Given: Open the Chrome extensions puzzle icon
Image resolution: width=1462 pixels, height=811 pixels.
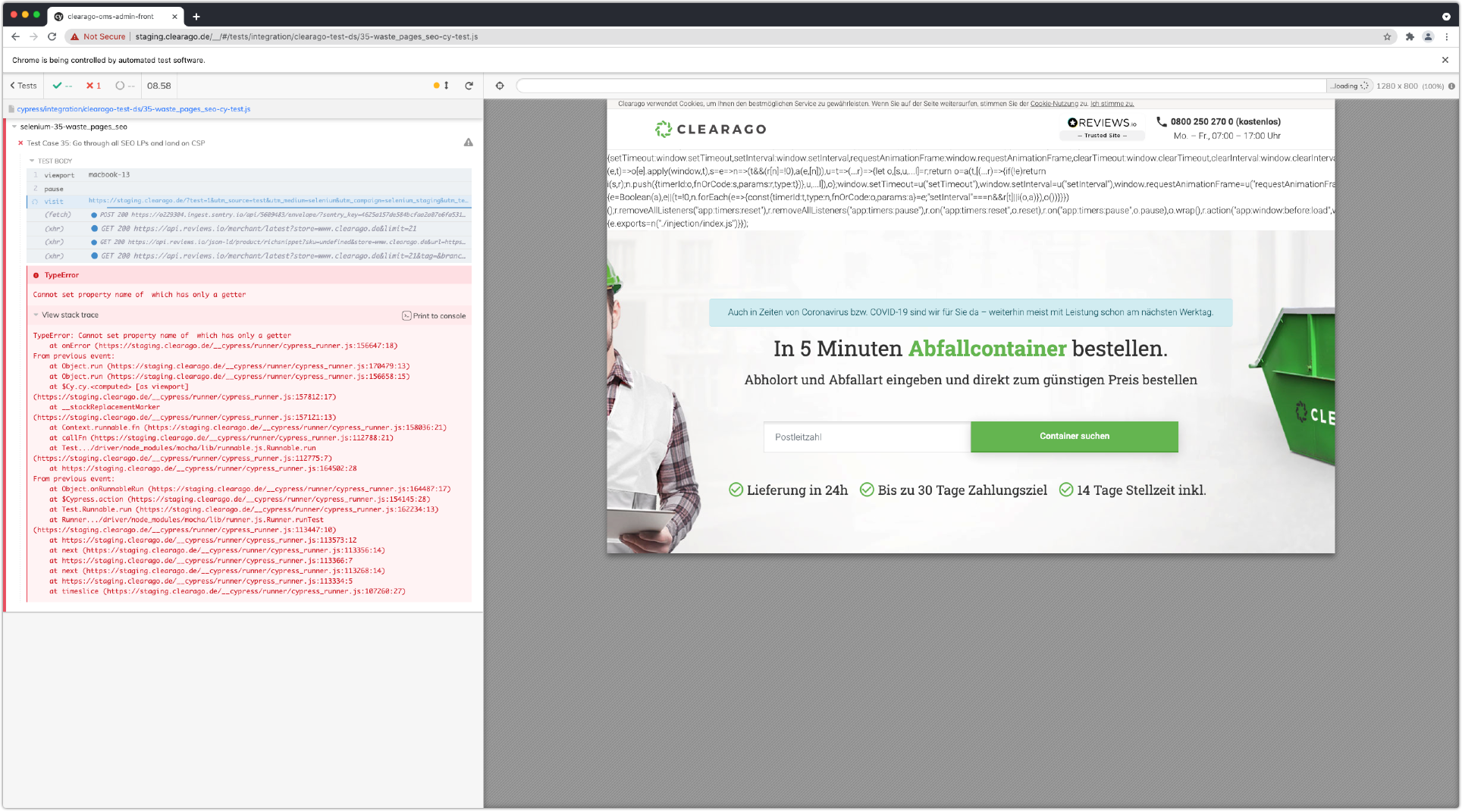Looking at the screenshot, I should (x=1410, y=36).
